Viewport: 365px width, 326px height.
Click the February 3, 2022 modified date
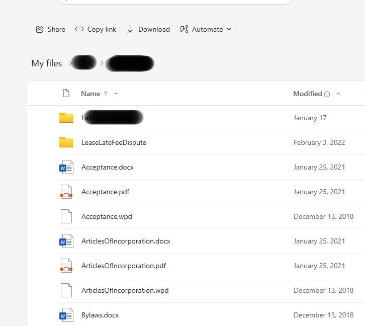(319, 142)
